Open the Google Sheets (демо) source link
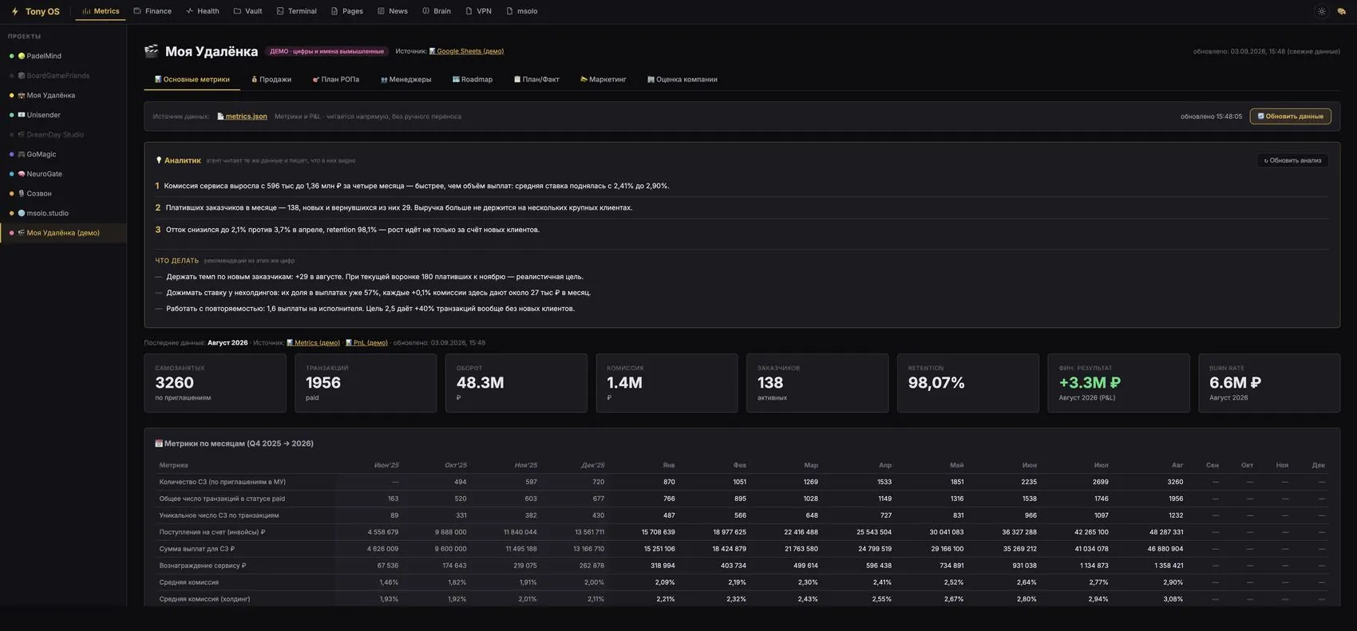Viewport: 1357px width, 631px height. click(x=466, y=51)
